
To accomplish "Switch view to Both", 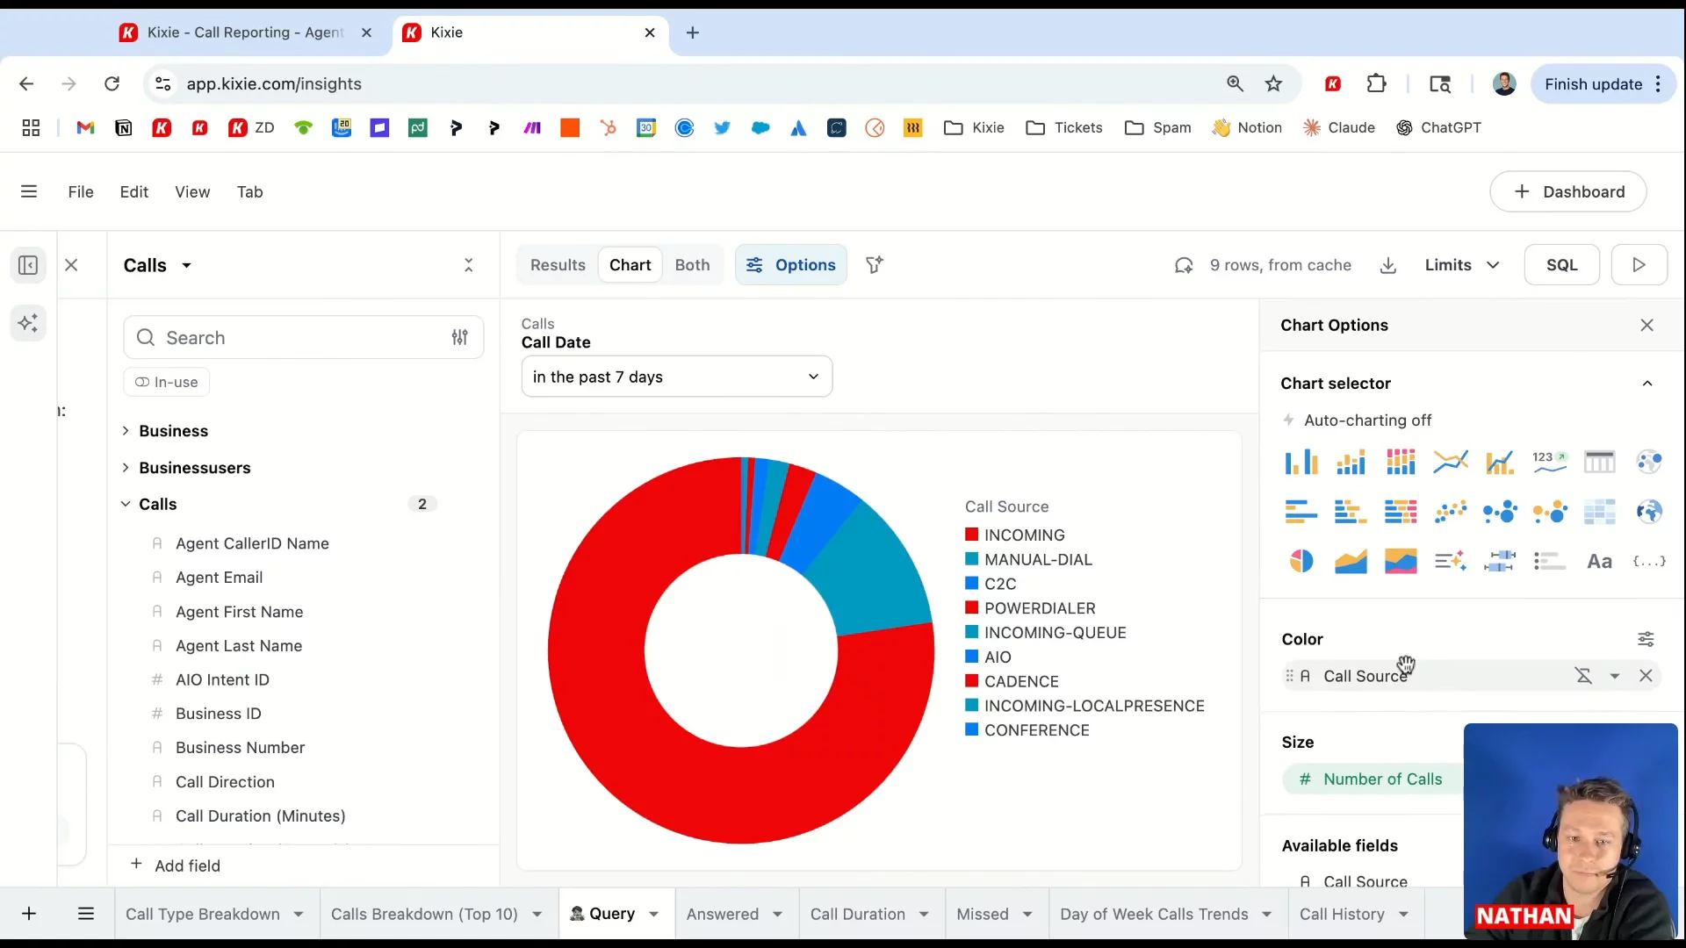I will pyautogui.click(x=692, y=265).
